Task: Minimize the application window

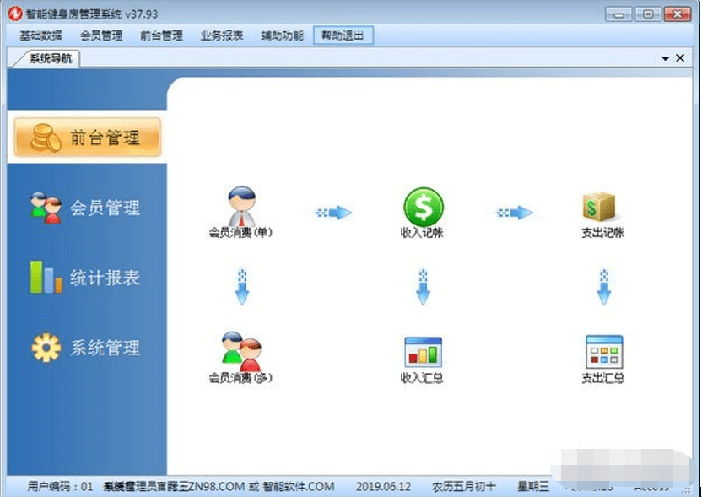Action: tap(618, 14)
